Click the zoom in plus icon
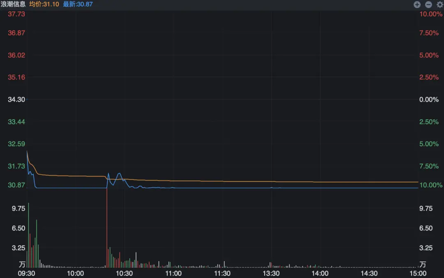Viewport: 444px width, 278px height. (417, 5)
